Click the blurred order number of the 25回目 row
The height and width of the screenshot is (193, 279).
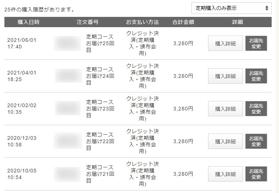(x=67, y=44)
